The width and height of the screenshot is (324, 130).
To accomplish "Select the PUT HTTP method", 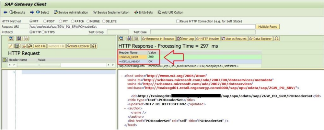I will (x=60, y=21).
